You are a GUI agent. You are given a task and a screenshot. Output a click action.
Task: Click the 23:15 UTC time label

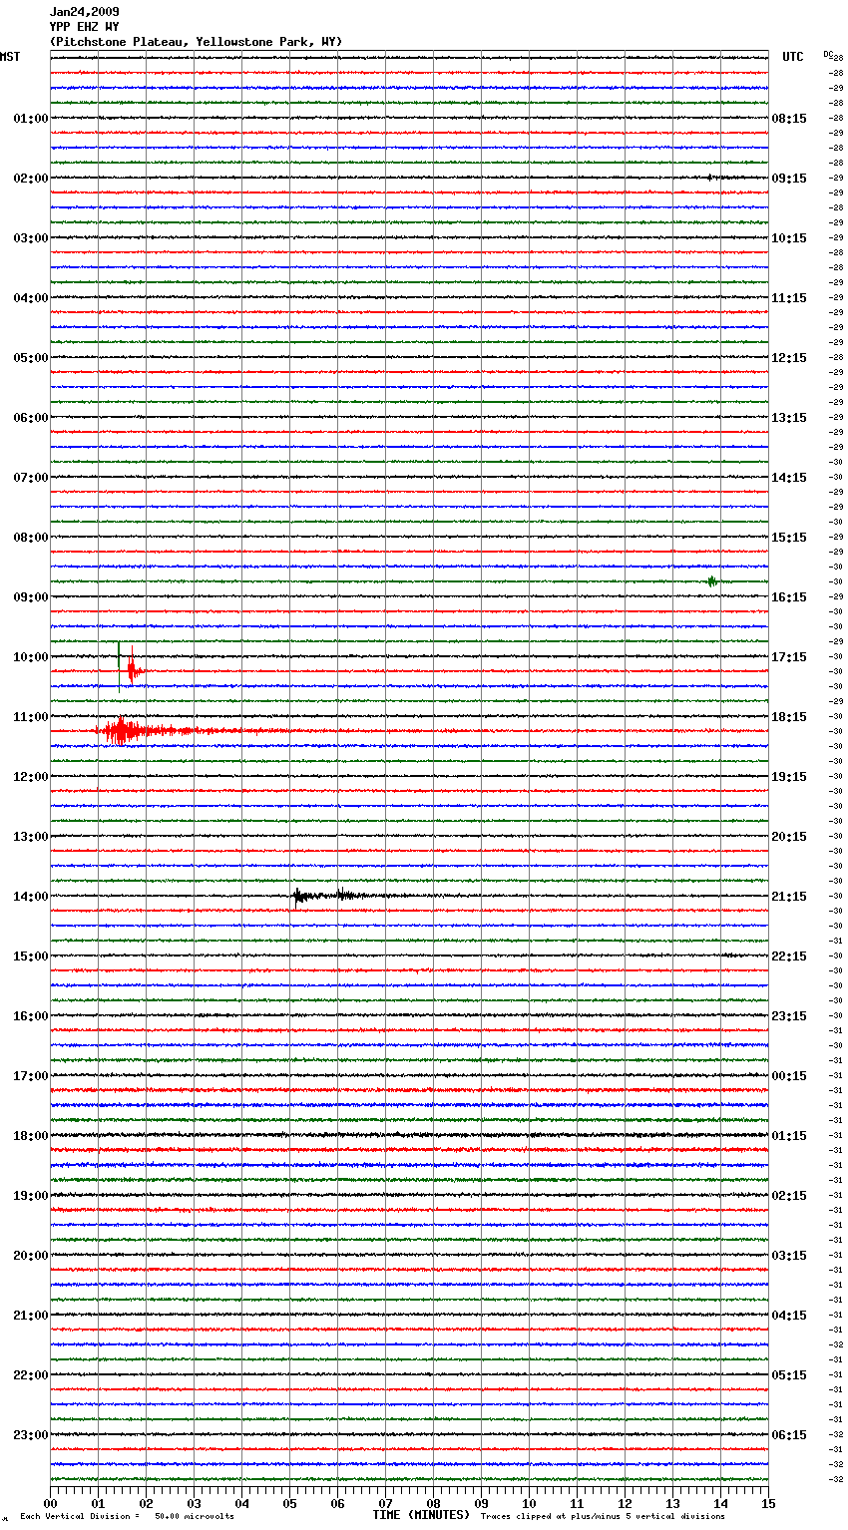pos(789,1016)
